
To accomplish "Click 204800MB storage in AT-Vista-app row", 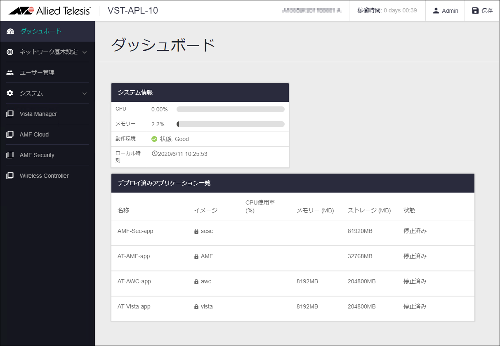I will click(x=362, y=306).
